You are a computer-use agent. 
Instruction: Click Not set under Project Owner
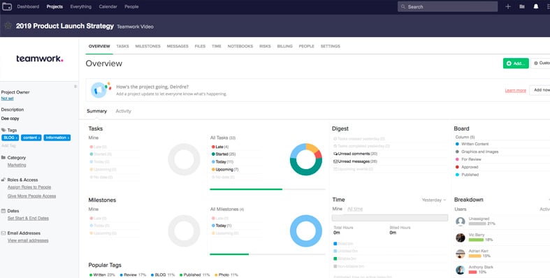(x=7, y=98)
